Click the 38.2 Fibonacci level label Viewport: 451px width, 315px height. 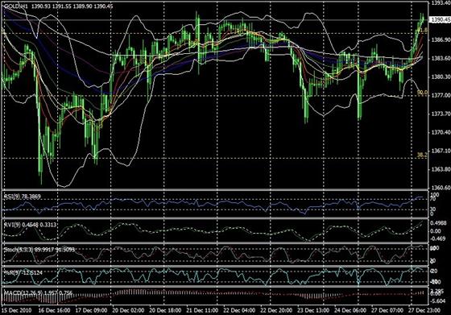point(422,155)
